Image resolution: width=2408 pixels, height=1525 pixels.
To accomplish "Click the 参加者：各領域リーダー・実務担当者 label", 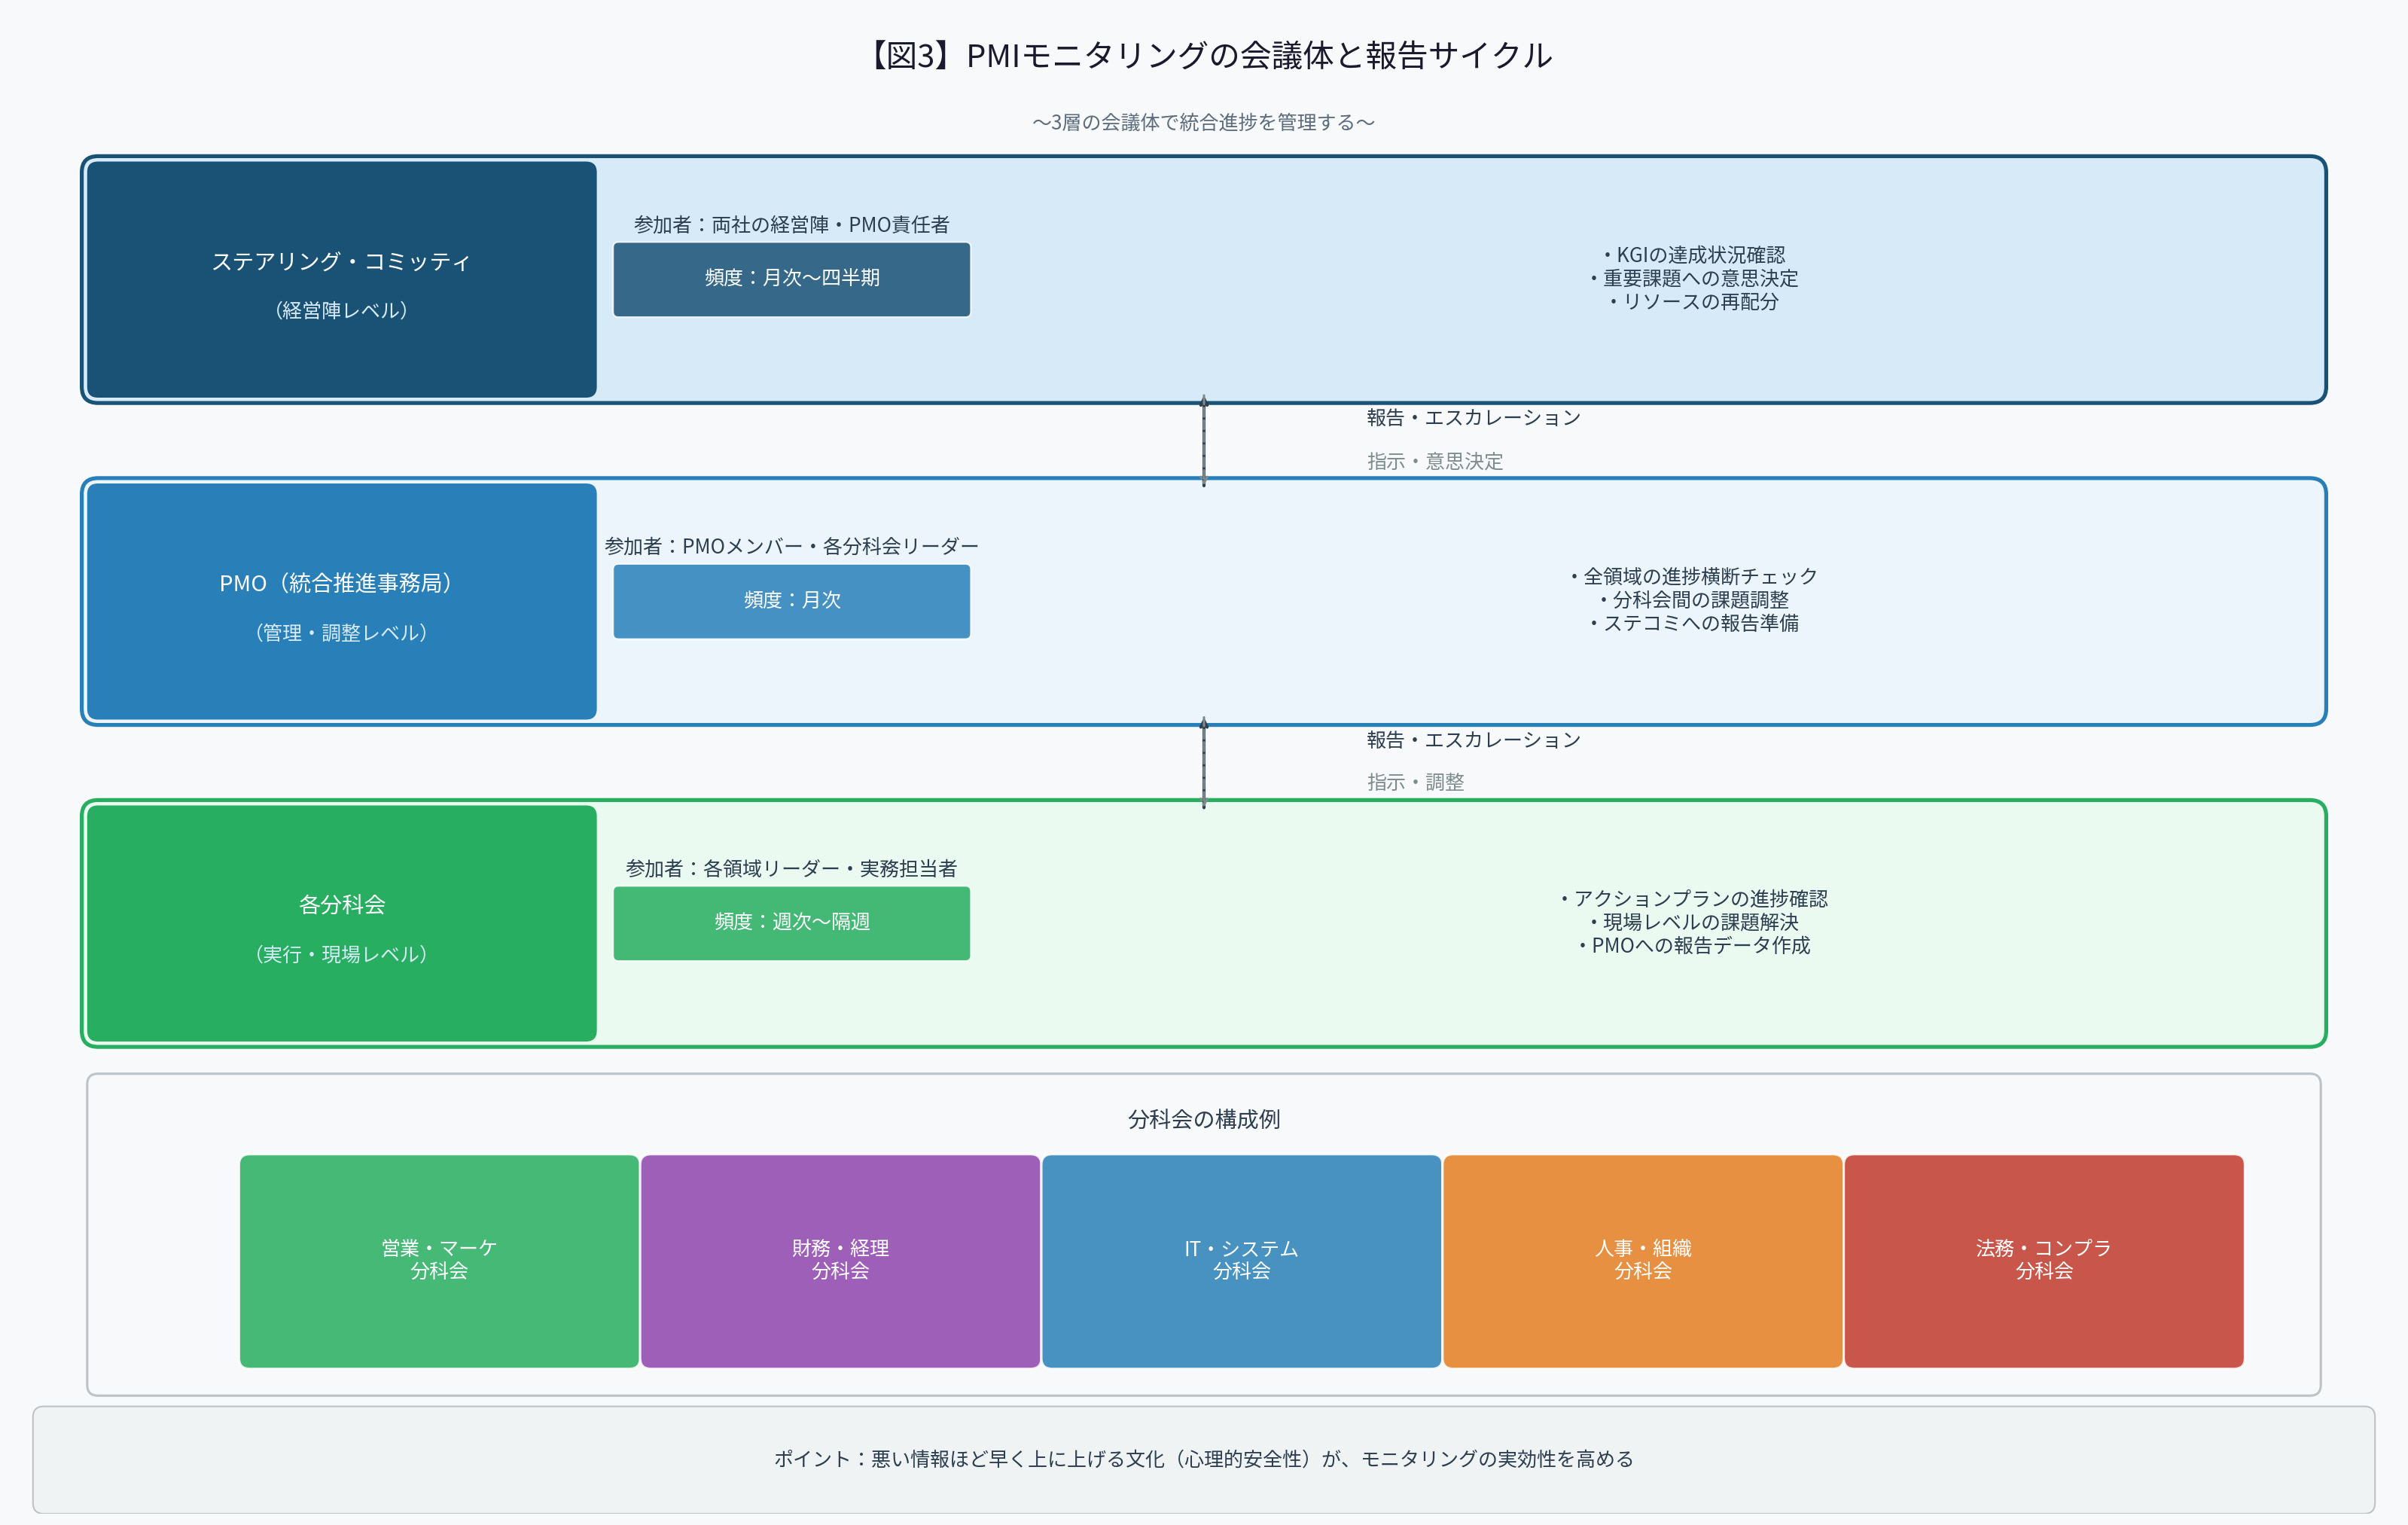I will tap(792, 868).
